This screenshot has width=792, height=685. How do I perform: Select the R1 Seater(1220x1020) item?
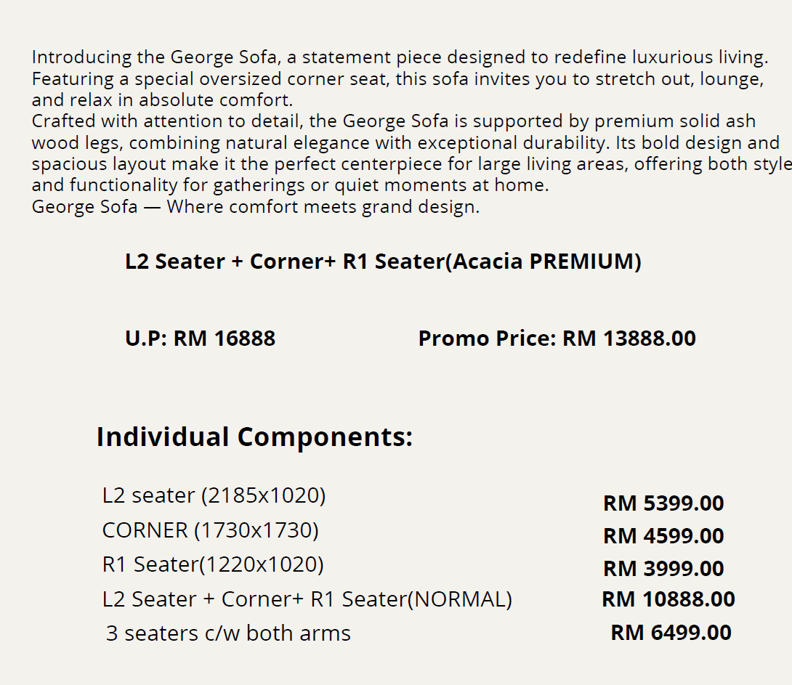tap(213, 564)
